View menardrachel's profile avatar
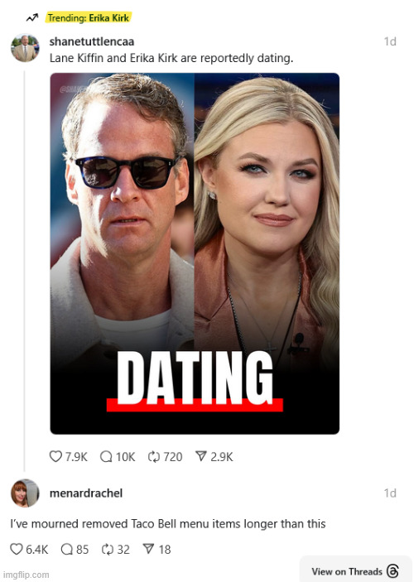The width and height of the screenshot is (414, 582). [x=25, y=493]
